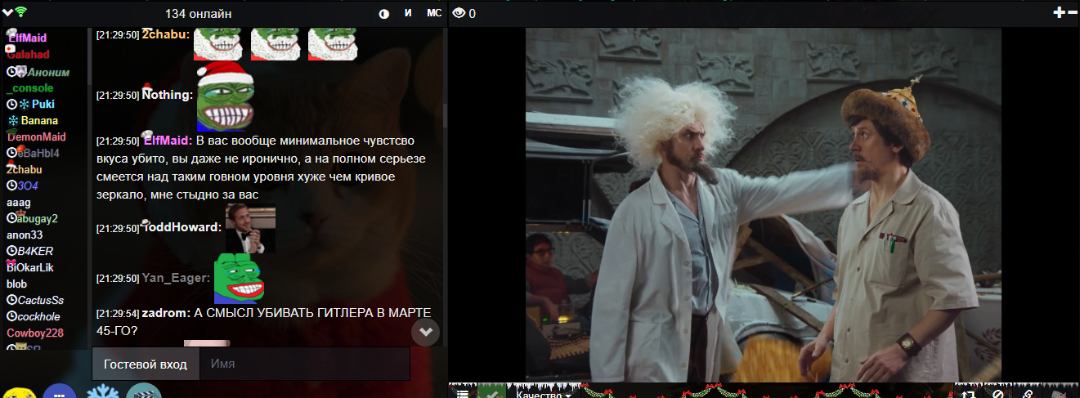Screen dimensions: 1080x398
Task: Select user Аноним in the user list
Action: click(48, 71)
